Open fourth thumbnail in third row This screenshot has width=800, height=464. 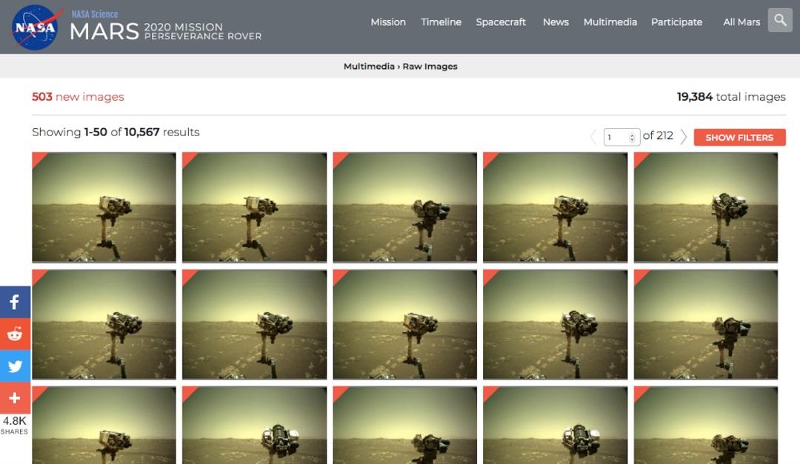point(555,426)
